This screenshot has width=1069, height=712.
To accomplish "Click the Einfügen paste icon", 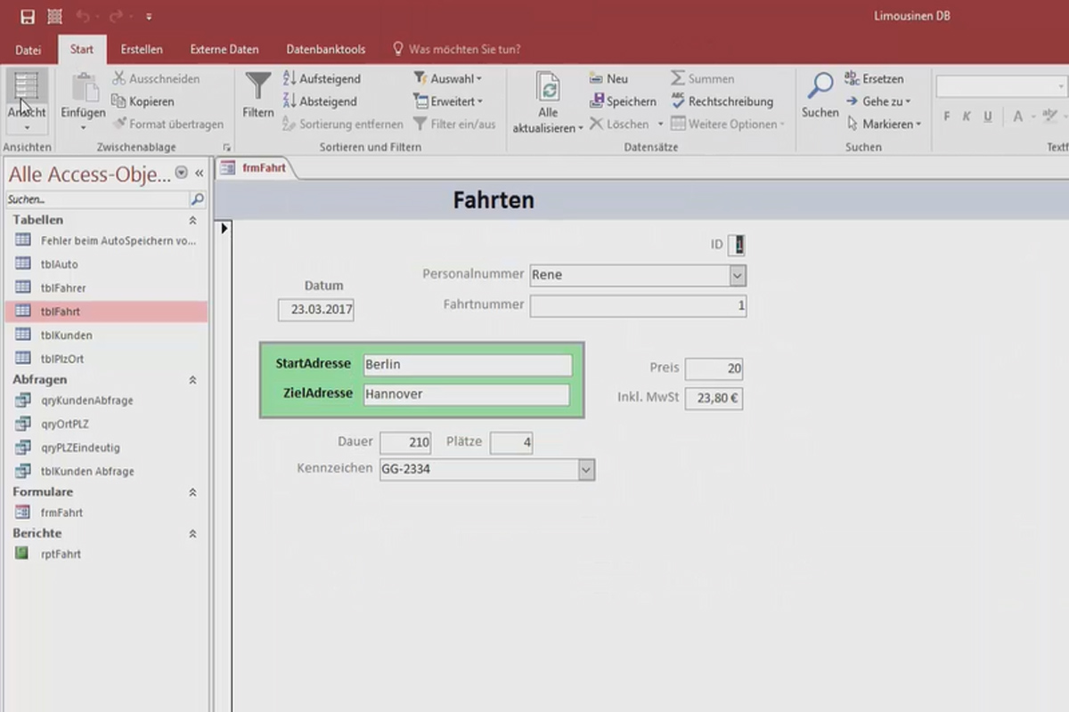I will click(x=84, y=88).
